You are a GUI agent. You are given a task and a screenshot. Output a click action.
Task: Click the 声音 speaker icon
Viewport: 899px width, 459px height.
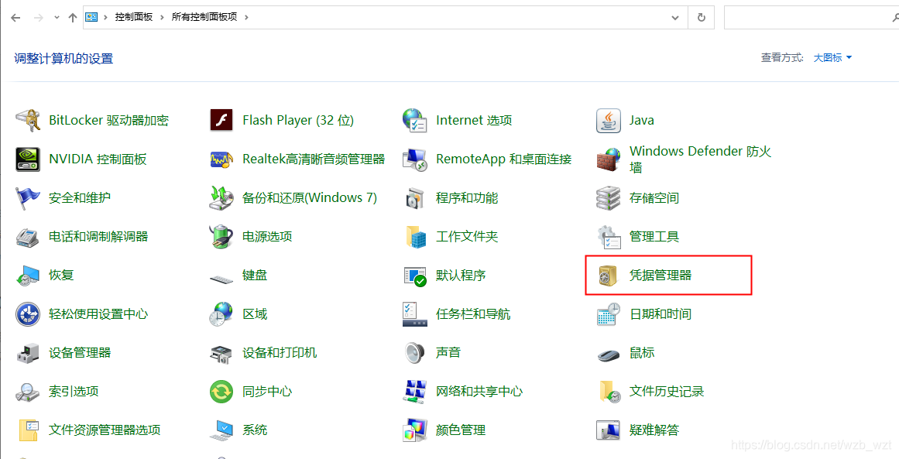(x=414, y=353)
